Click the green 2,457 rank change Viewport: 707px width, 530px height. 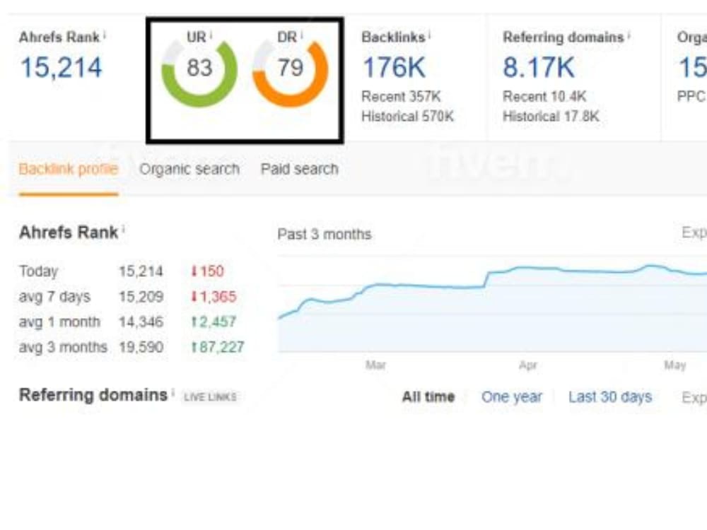(x=214, y=322)
